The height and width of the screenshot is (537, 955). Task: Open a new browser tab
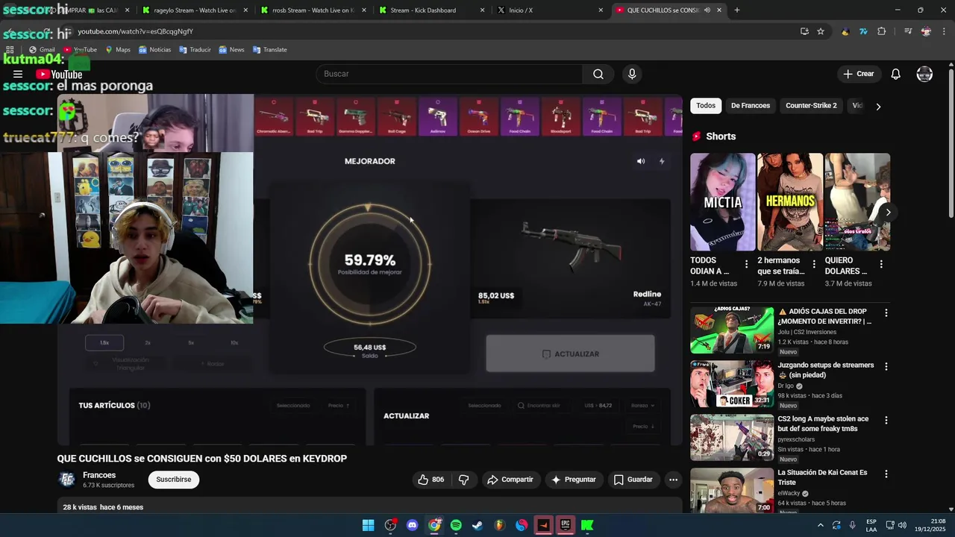pos(737,10)
